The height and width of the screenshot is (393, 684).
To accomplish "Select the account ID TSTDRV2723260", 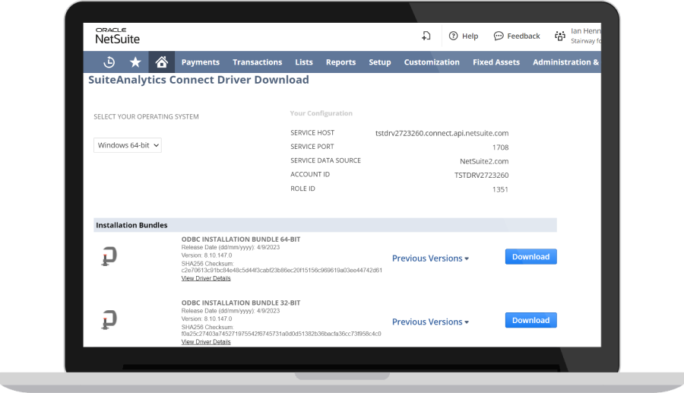I will click(482, 176).
